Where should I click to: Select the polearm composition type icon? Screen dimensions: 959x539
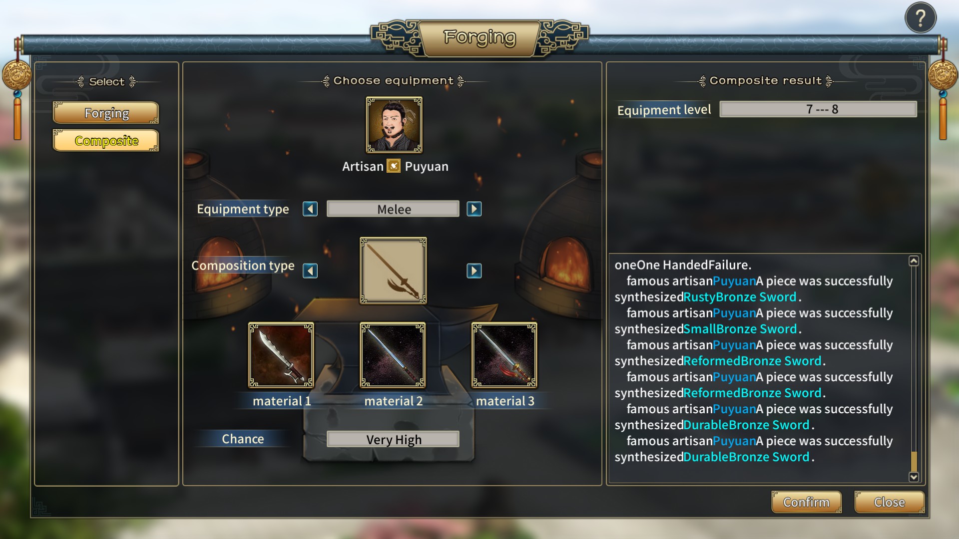[x=393, y=270]
